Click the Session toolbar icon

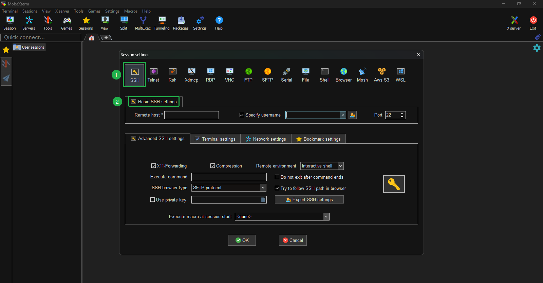(x=10, y=23)
